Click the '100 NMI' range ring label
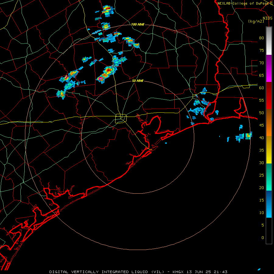274x274 pixels. 138,24
